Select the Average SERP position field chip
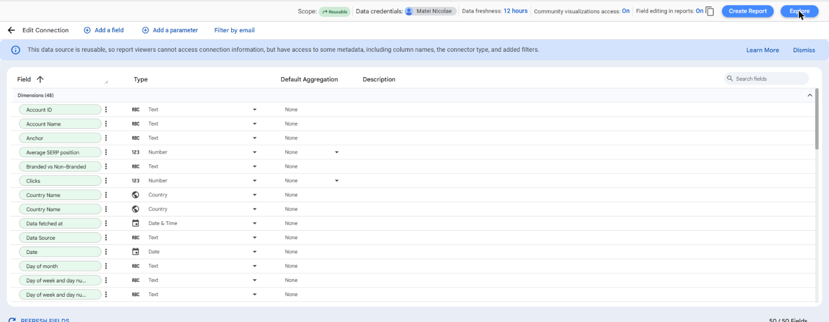 point(60,152)
